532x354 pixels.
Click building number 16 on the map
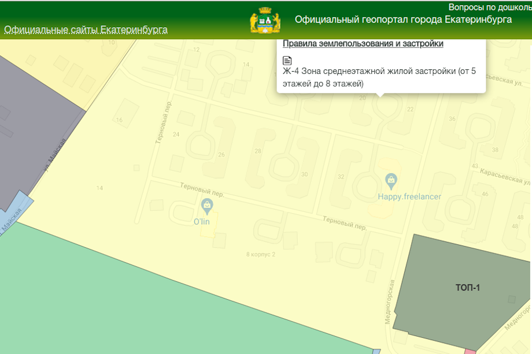[119, 120]
